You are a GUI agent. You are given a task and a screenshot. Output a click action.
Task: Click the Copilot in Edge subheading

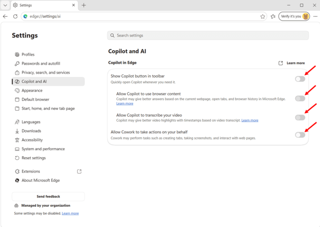(x=122, y=63)
